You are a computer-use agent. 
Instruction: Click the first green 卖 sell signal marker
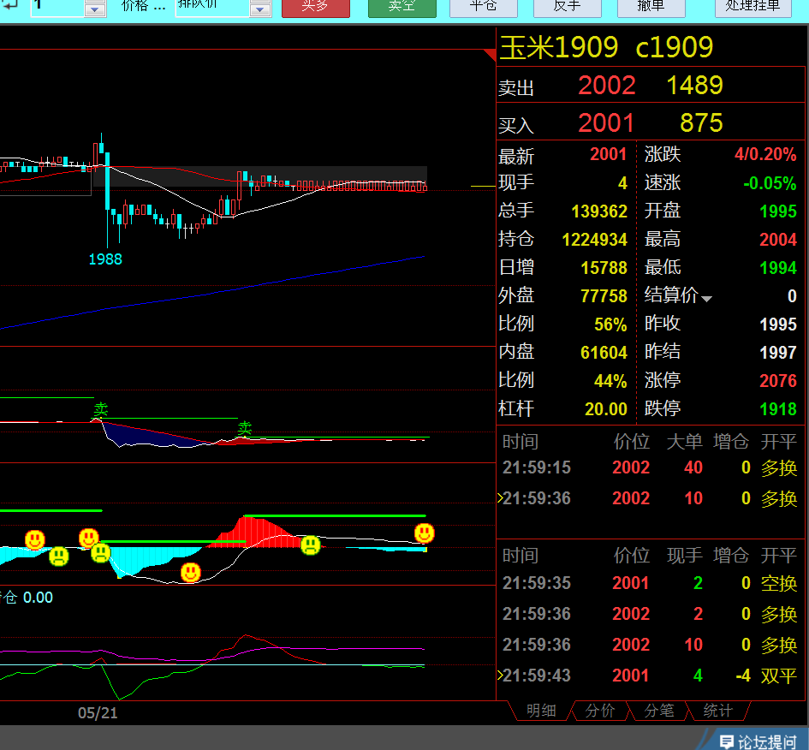click(101, 410)
